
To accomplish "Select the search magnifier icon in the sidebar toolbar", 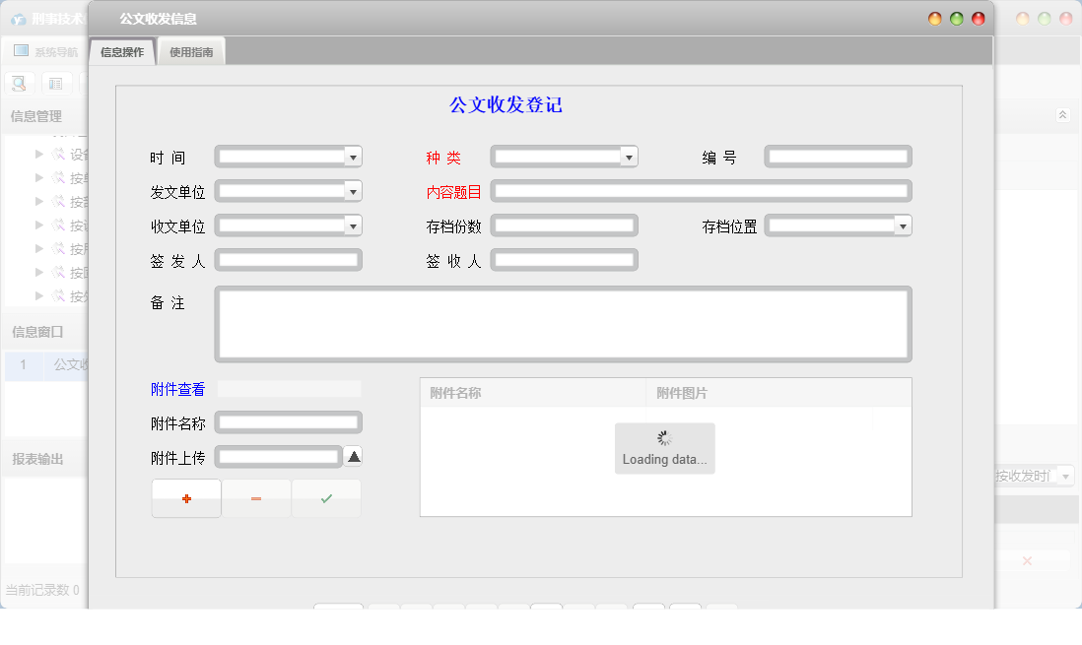I will pyautogui.click(x=18, y=83).
